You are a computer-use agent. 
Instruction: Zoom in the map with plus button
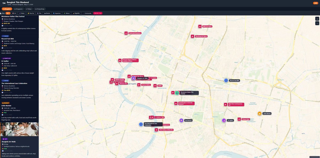point(317,19)
